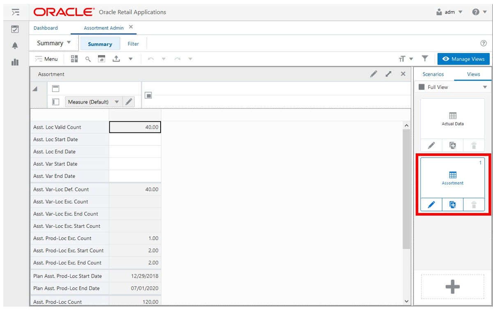Screen dimensions: 498x310
Task: Open the reports bar chart icon
Action: point(15,62)
